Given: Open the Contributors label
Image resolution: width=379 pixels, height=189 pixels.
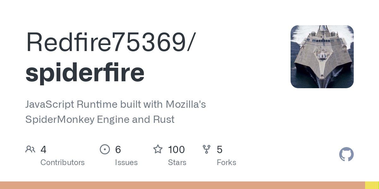Looking at the screenshot, I should (63, 163).
